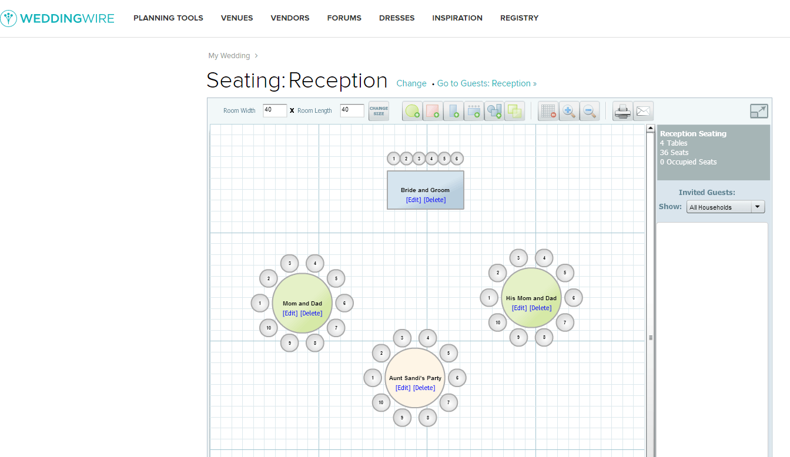The image size is (790, 457).
Task: Click the Change Size button
Action: point(379,111)
